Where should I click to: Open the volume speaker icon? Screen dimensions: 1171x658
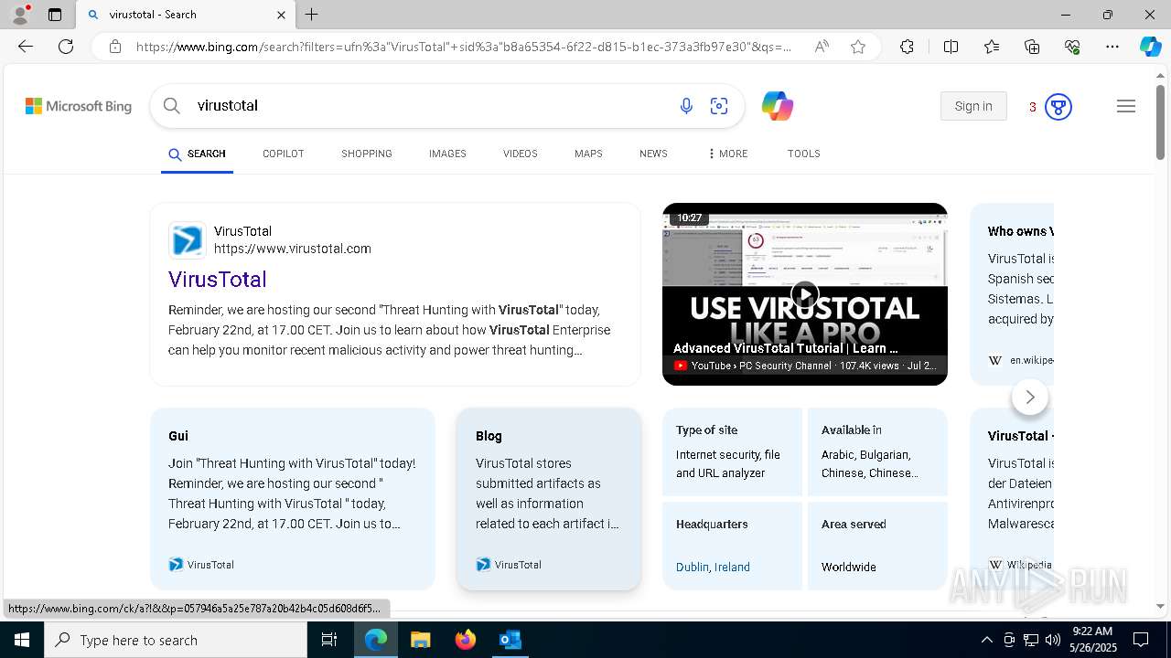(1053, 640)
